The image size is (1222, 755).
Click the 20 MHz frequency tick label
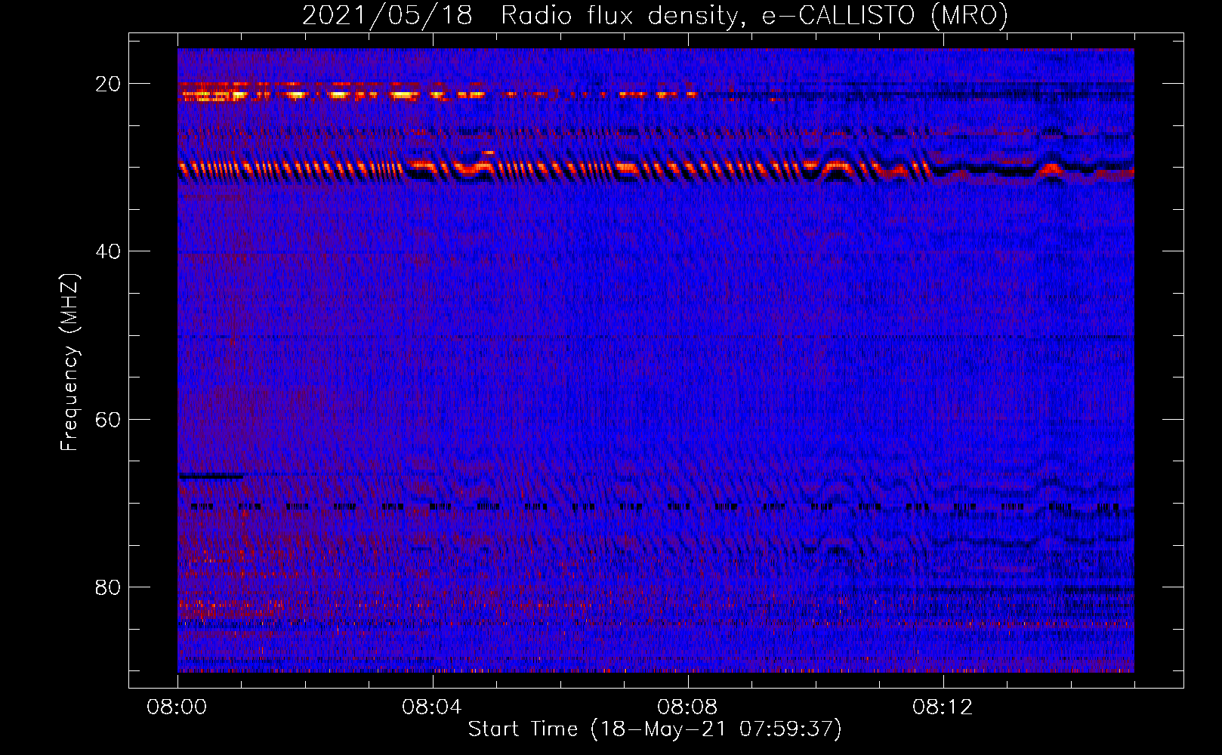point(108,84)
